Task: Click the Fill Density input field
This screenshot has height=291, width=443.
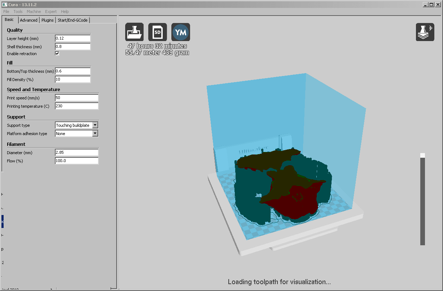Action: [x=73, y=79]
